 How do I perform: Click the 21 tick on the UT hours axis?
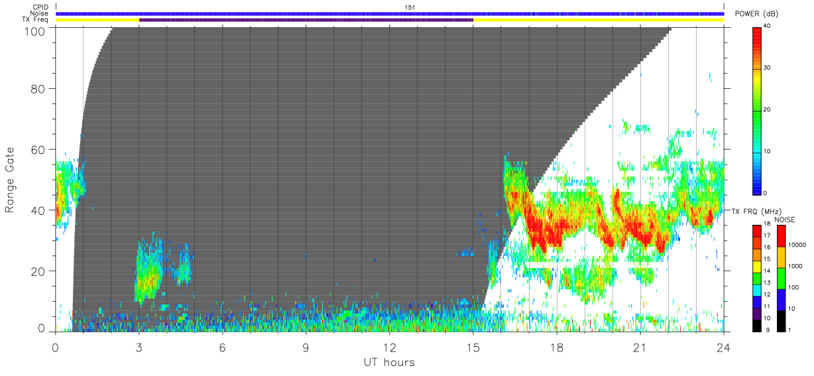640,347
